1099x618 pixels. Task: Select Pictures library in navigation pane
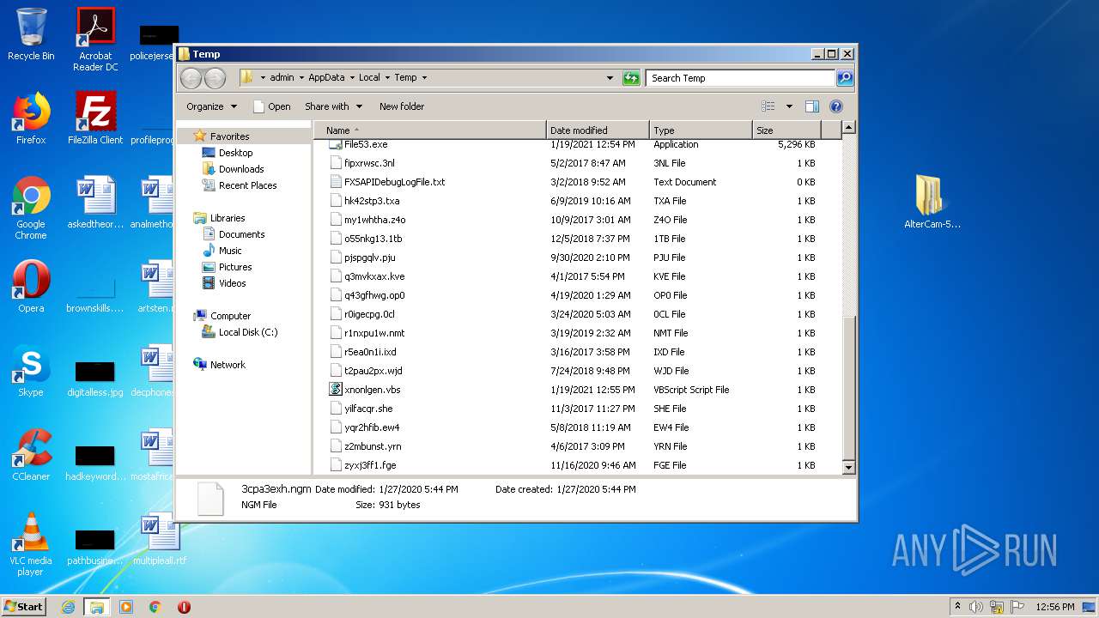point(235,267)
